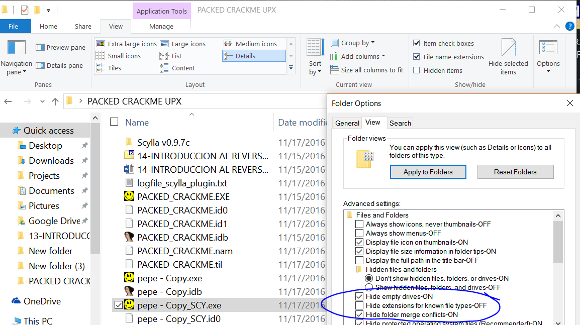The height and width of the screenshot is (325, 580).
Task: Select Extra large icons layout
Action: pyautogui.click(x=127, y=44)
